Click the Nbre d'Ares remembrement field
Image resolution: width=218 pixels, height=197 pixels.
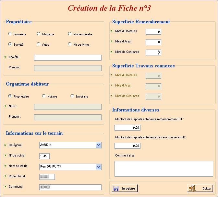click(x=153, y=42)
